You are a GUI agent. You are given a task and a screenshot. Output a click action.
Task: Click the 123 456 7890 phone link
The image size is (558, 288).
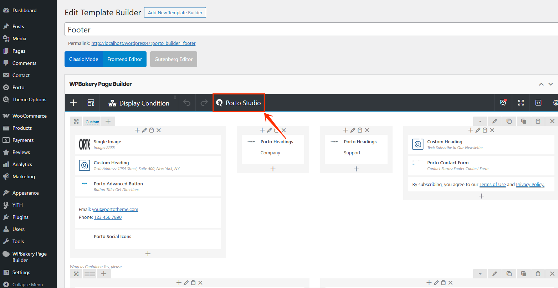click(108, 217)
